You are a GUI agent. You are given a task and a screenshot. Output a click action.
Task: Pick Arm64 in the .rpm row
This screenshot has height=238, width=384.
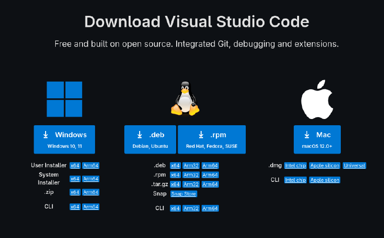(210, 175)
